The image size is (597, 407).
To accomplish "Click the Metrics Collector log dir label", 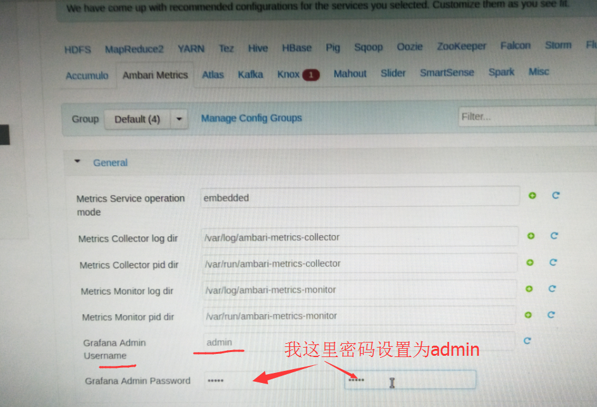I will (128, 238).
